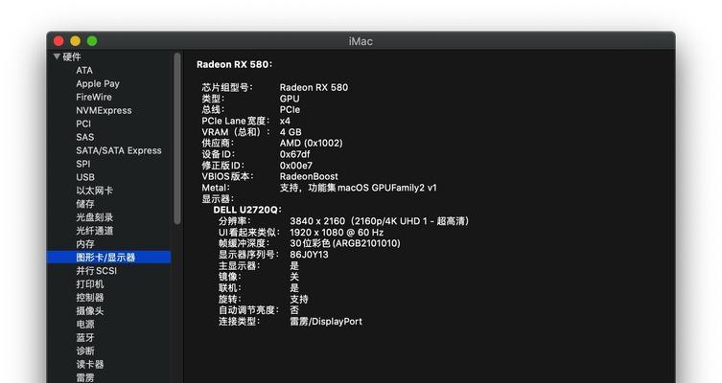Open the 摄像头 camera section
Image resolution: width=722 pixels, height=383 pixels.
pyautogui.click(x=90, y=310)
